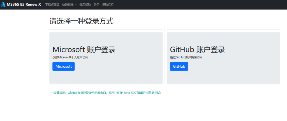Screen dimensions: 287x121
Task: Click the GitHub 账户登录 heading
Action: (x=198, y=50)
